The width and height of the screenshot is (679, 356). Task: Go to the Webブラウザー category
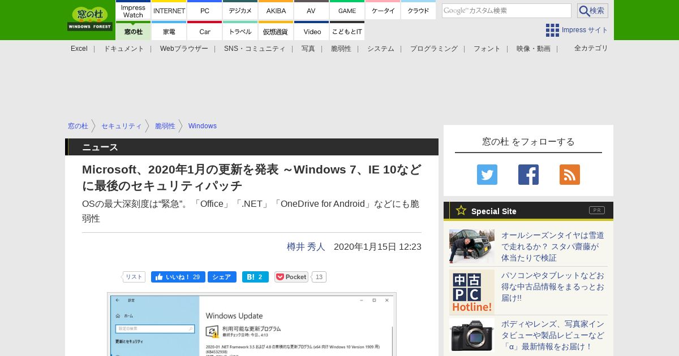click(x=184, y=49)
